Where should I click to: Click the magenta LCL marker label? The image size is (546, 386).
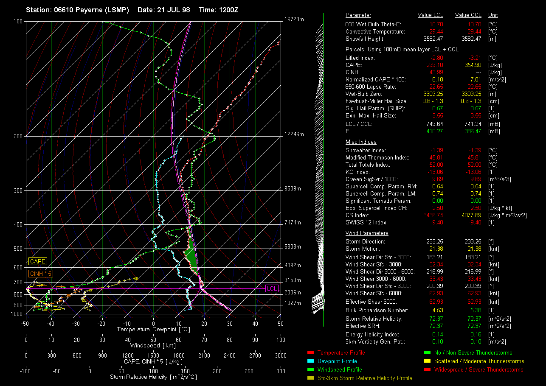coord(272,289)
